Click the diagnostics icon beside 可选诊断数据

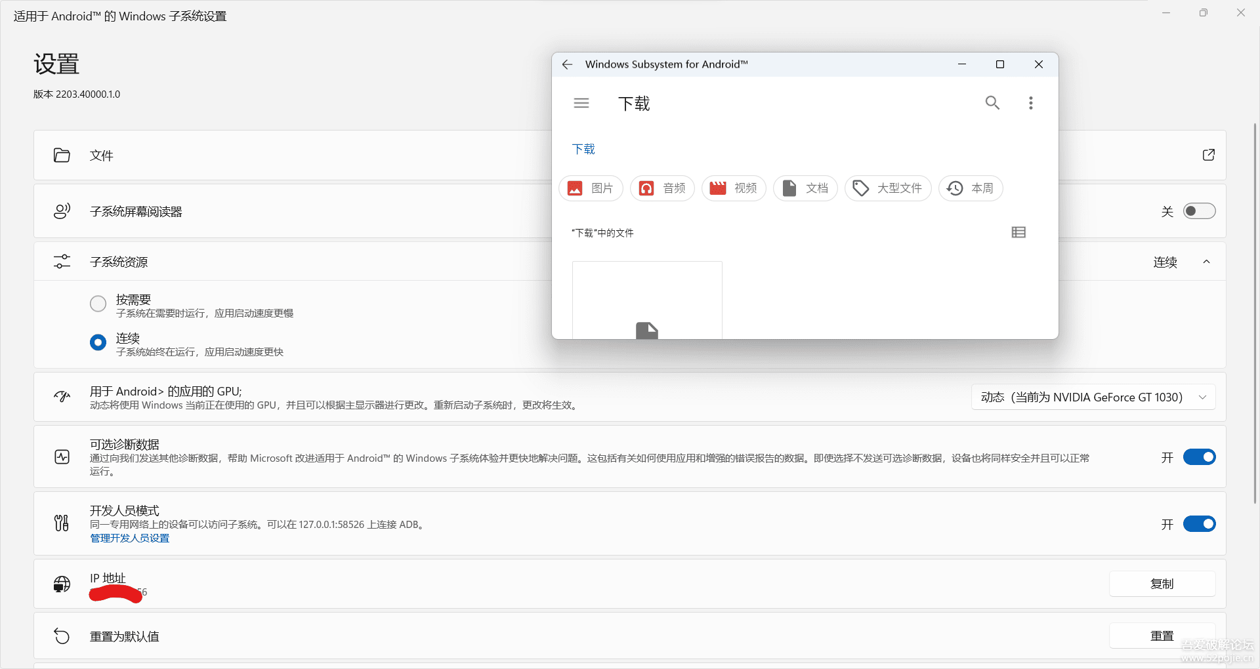[62, 457]
